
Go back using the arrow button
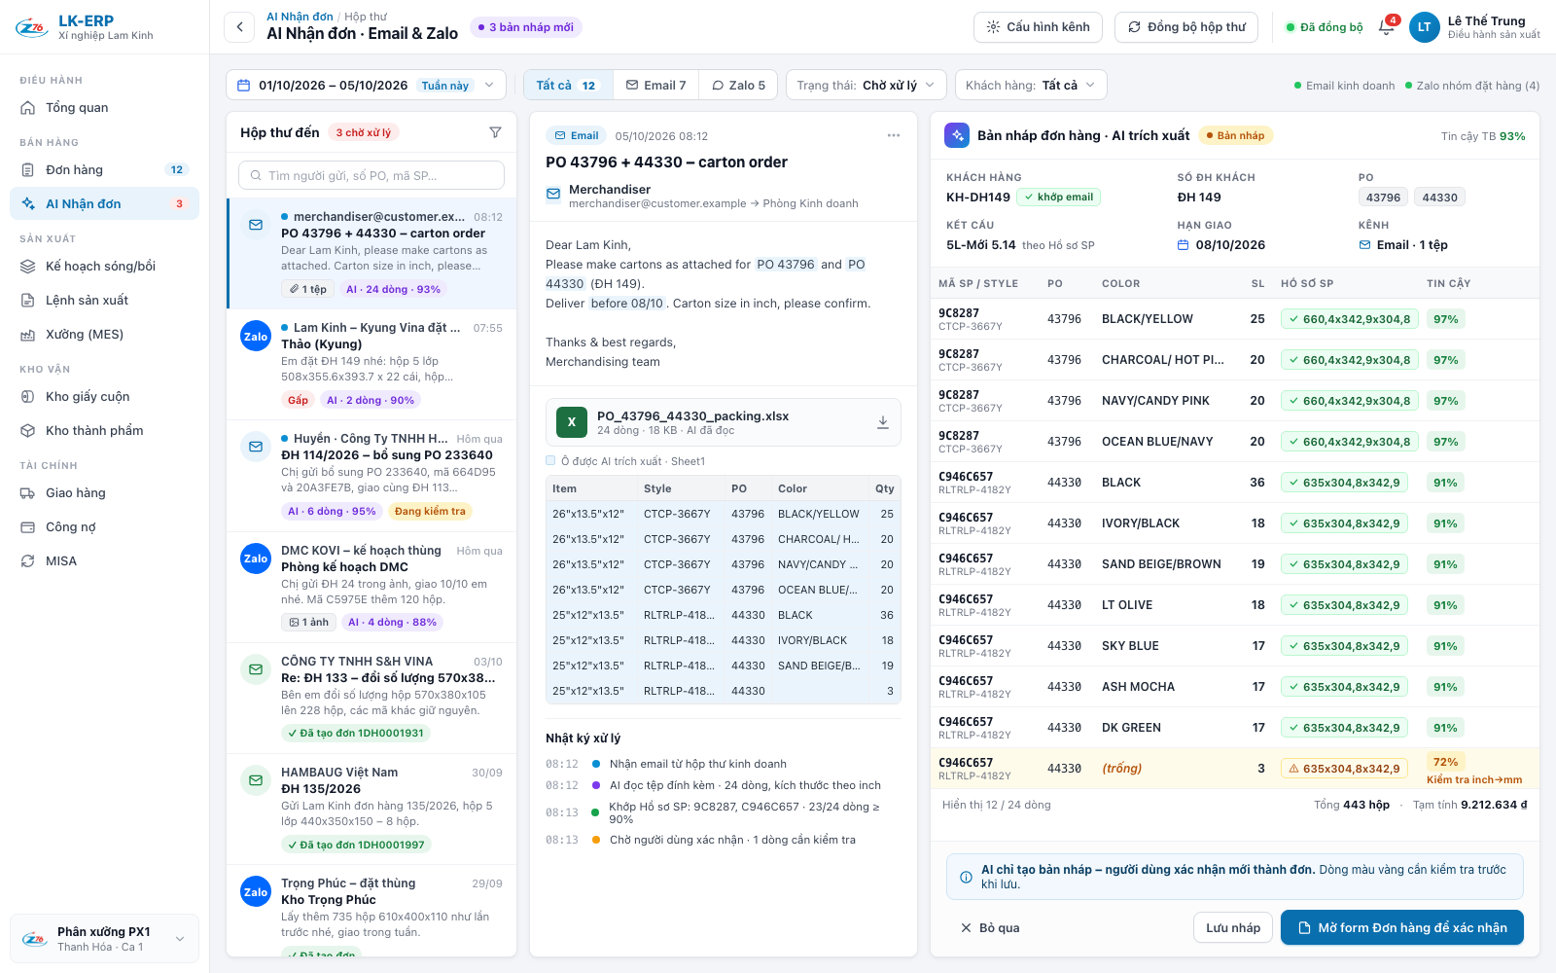pyautogui.click(x=239, y=27)
